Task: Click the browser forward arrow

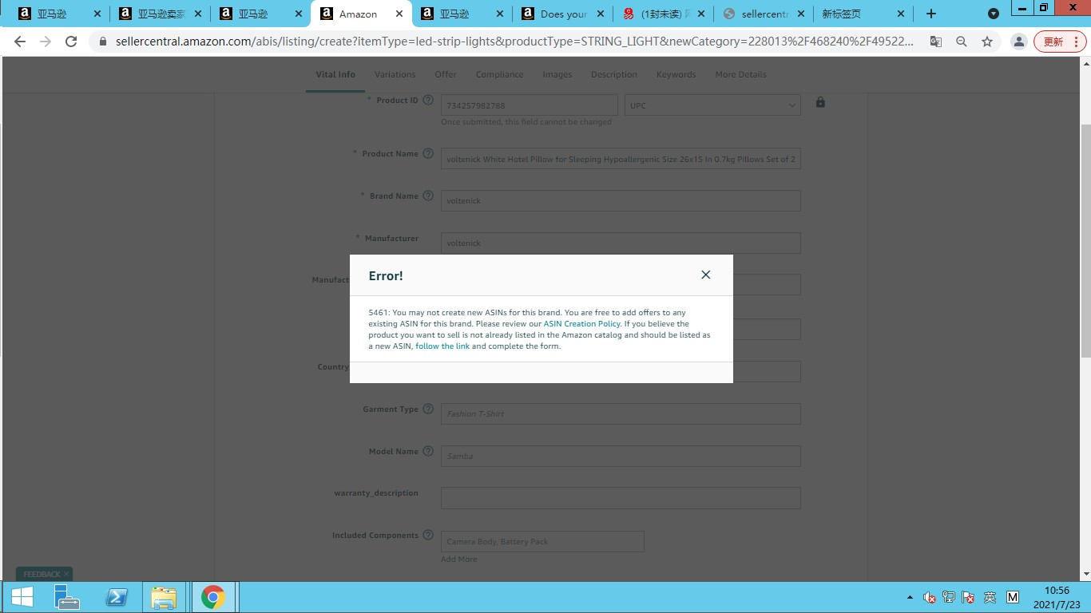Action: pos(46,42)
